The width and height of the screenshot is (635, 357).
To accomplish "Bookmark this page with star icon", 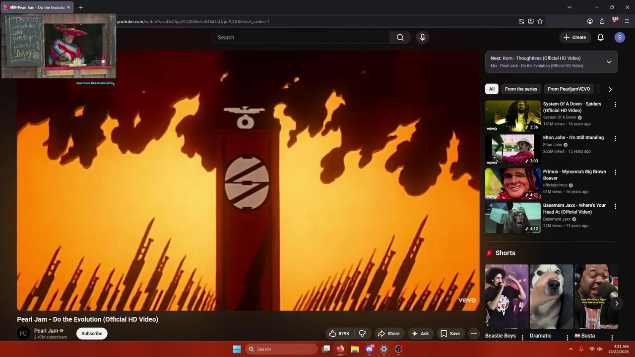I will point(540,21).
